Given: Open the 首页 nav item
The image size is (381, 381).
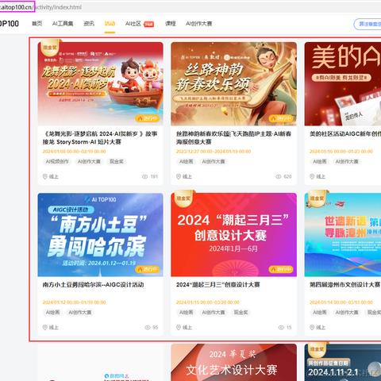Looking at the screenshot, I should coord(37,24).
